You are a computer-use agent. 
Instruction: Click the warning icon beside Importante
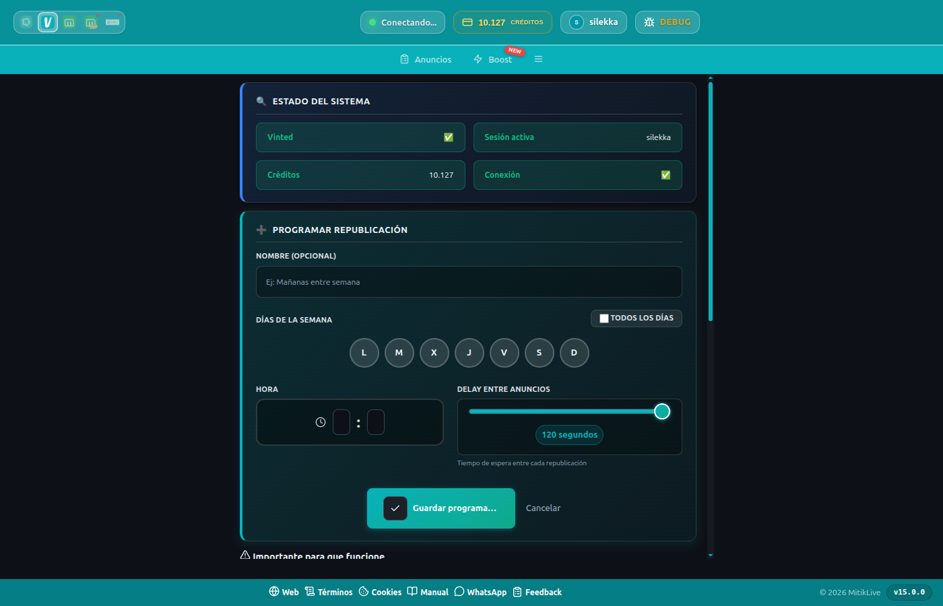pyautogui.click(x=245, y=555)
